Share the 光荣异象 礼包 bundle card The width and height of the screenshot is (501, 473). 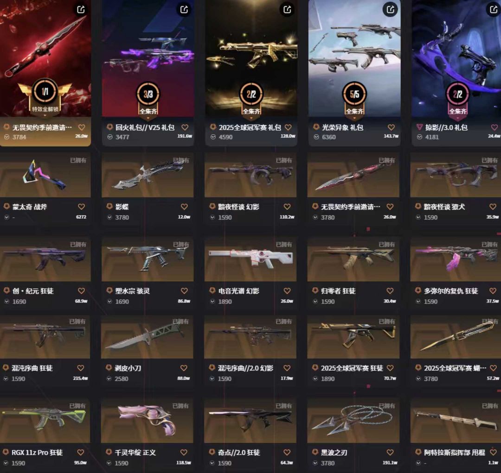click(x=390, y=9)
